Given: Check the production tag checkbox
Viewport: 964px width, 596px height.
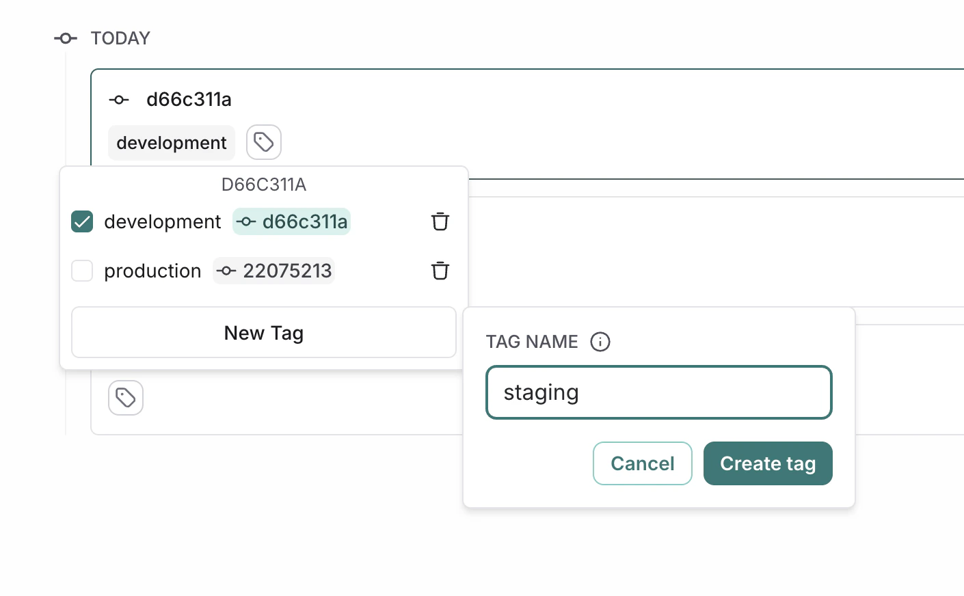Looking at the screenshot, I should [x=81, y=271].
